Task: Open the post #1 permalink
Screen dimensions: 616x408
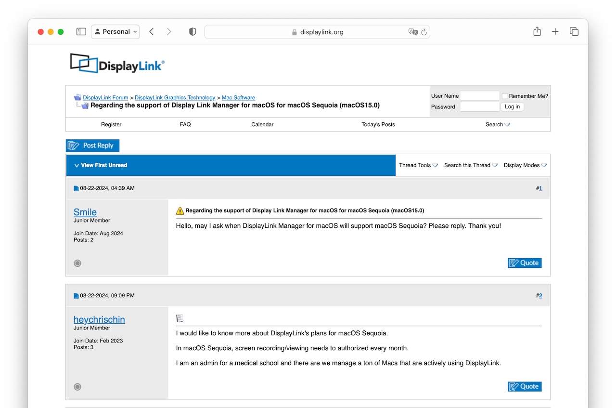Action: pyautogui.click(x=540, y=188)
